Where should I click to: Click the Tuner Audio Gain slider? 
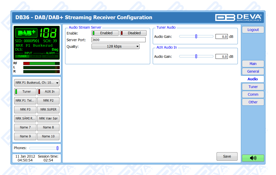(x=196, y=37)
